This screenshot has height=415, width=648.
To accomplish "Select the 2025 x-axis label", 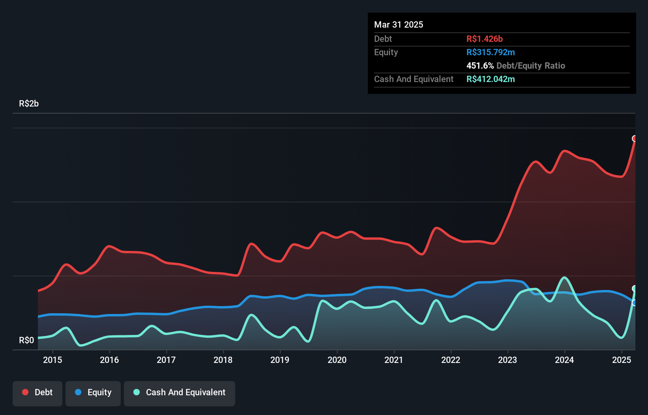I will 622,360.
